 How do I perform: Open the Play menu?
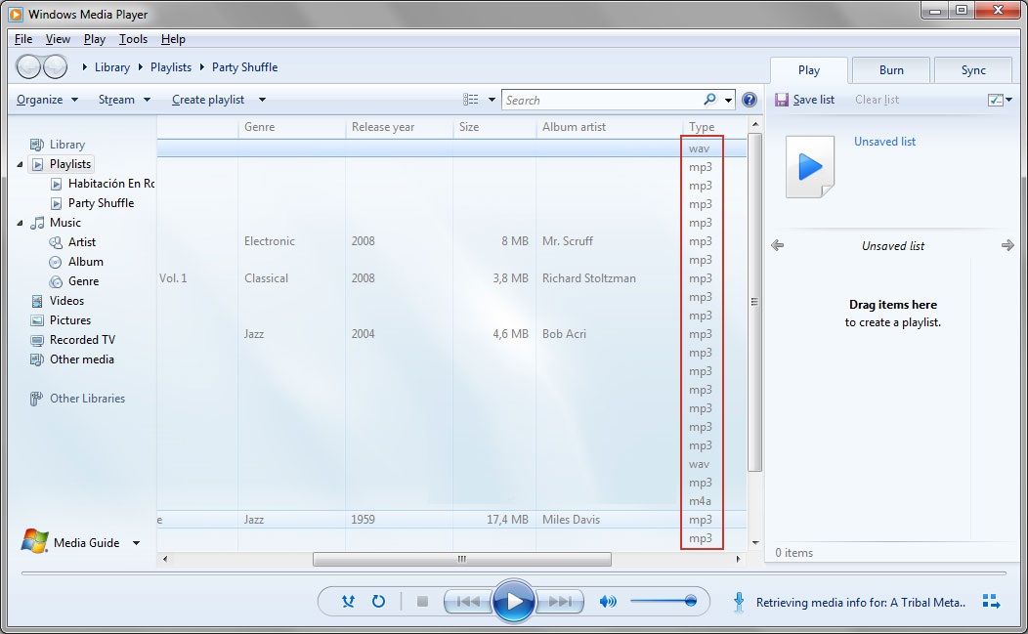[x=95, y=39]
